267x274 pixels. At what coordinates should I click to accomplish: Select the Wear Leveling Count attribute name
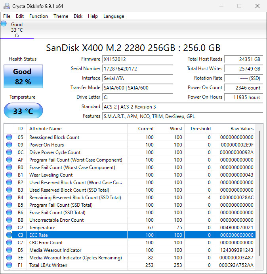(51, 175)
